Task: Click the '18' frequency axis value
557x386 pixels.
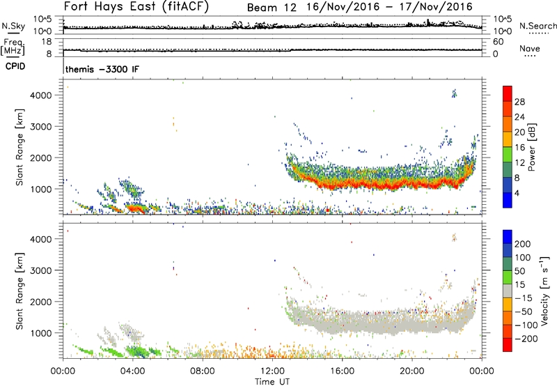Action: (x=47, y=42)
